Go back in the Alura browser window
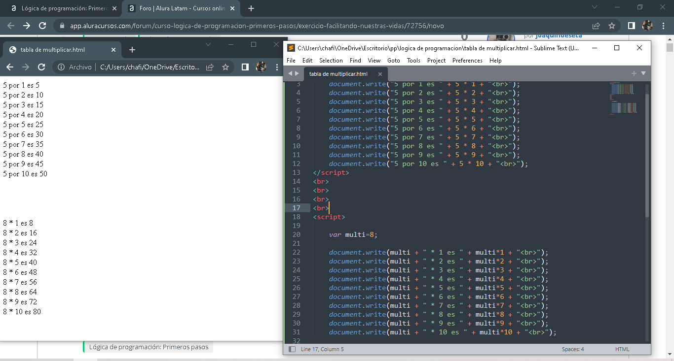 tap(11, 26)
